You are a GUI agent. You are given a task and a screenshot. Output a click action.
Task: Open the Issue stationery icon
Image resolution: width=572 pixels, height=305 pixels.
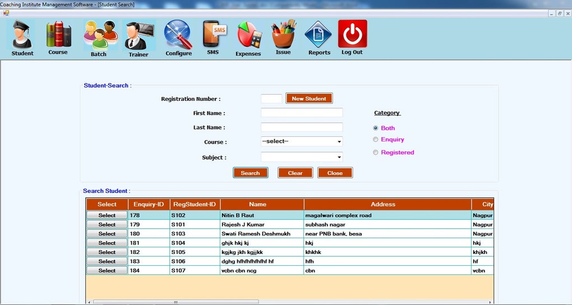click(284, 34)
